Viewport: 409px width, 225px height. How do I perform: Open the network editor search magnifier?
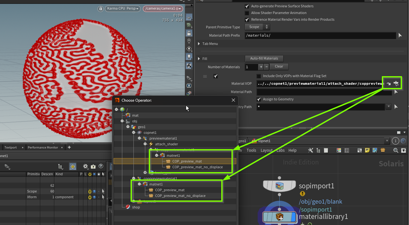[396, 150]
